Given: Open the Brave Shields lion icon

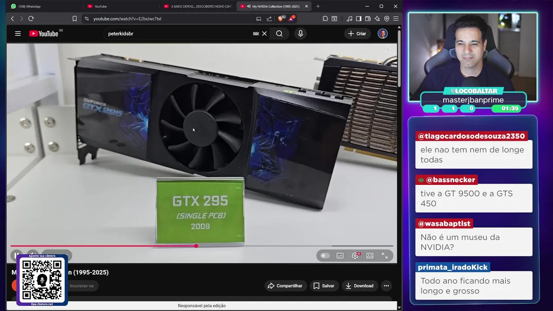Looking at the screenshot, I should [281, 19].
